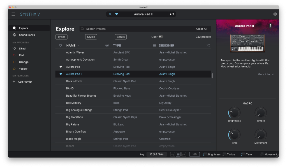Open the Poly voices dropdown
This screenshot has width=287, height=168.
click(156, 154)
